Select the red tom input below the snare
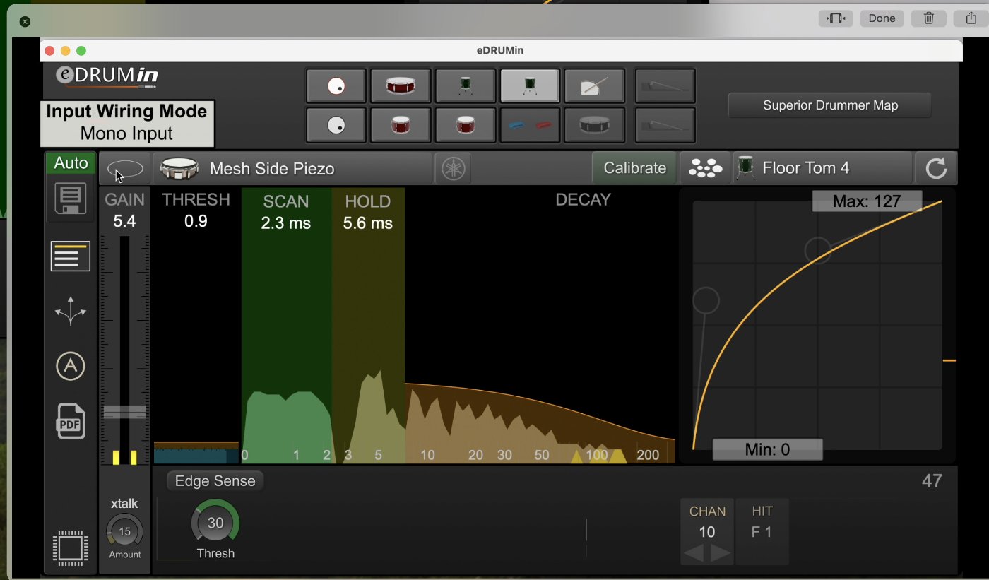The width and height of the screenshot is (989, 580). pos(401,125)
